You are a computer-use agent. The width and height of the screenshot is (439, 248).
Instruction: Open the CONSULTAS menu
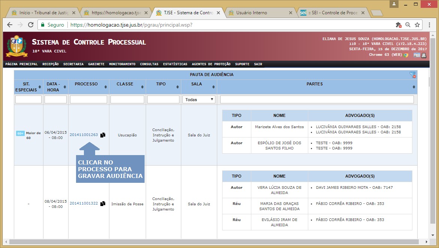tap(149, 64)
